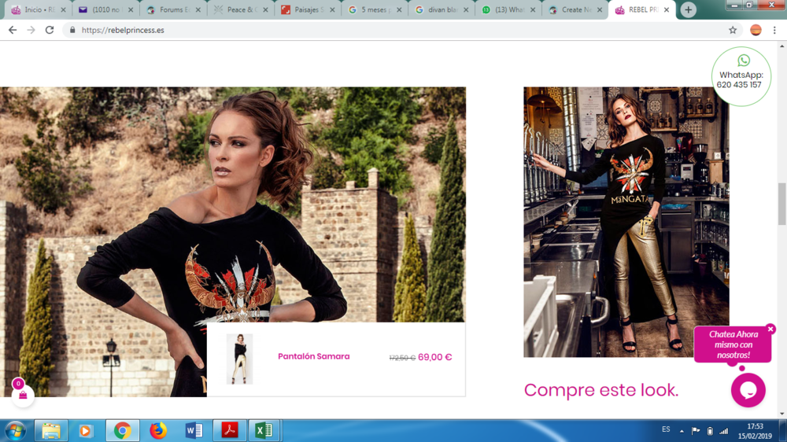
Task: Click the page scroll up arrow
Action: [x=782, y=46]
